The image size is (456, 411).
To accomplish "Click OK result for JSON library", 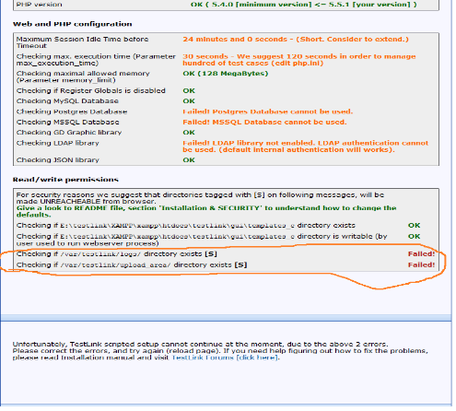I will point(189,160).
